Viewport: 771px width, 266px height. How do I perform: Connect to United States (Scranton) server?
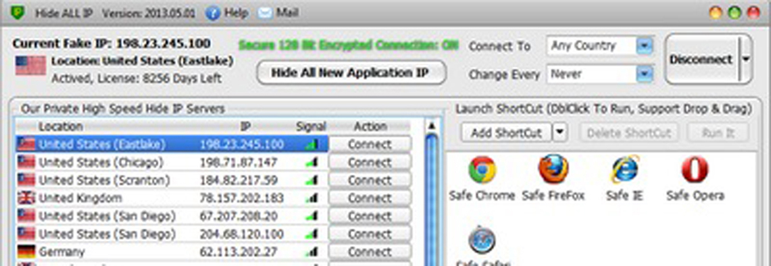[x=370, y=180]
